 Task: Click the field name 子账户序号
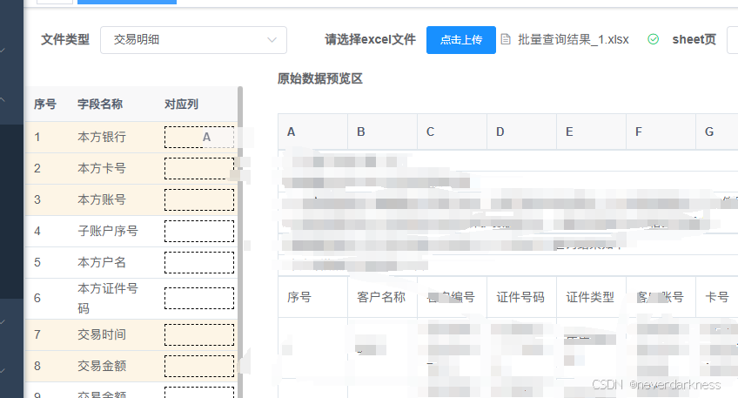[108, 232]
